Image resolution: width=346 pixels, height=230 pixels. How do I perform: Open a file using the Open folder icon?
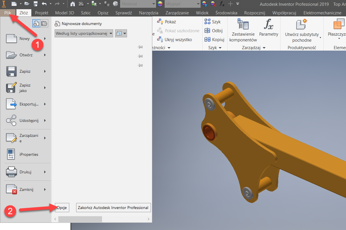pyautogui.click(x=27, y=4)
